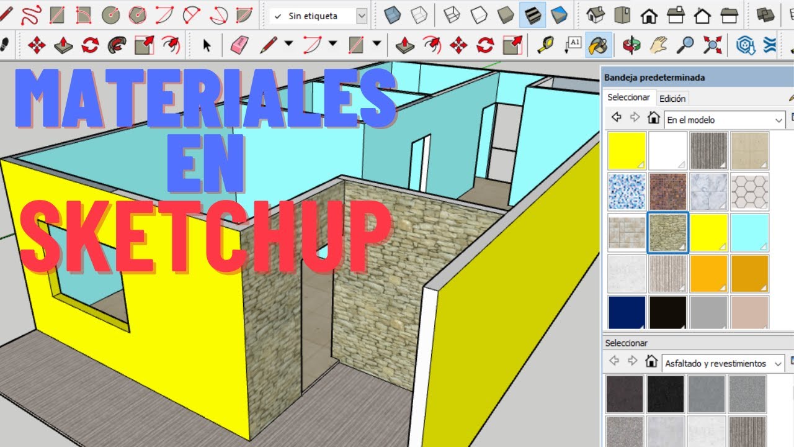
Task: Click the Paint Bucket tool
Action: (x=599, y=45)
